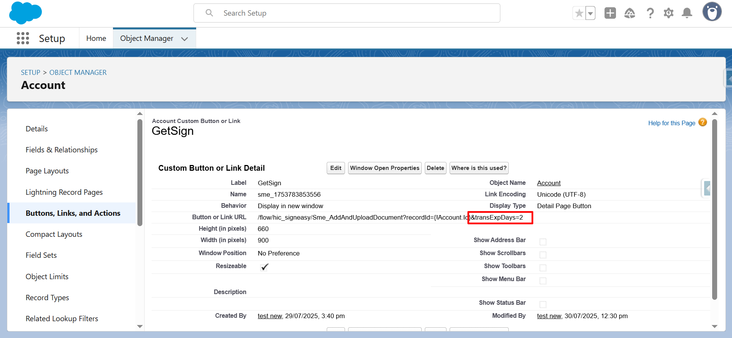Open the App Launcher grid icon
The height and width of the screenshot is (338, 732).
coord(23,38)
